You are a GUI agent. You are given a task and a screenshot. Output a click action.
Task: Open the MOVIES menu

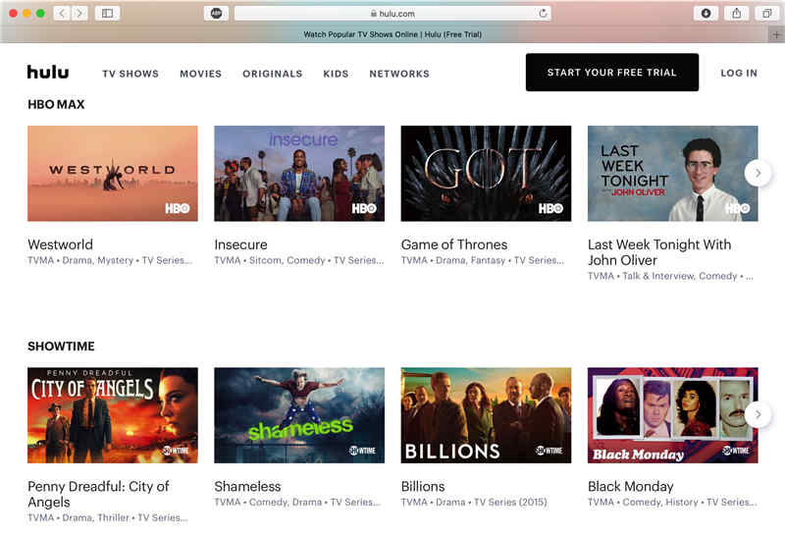(201, 74)
